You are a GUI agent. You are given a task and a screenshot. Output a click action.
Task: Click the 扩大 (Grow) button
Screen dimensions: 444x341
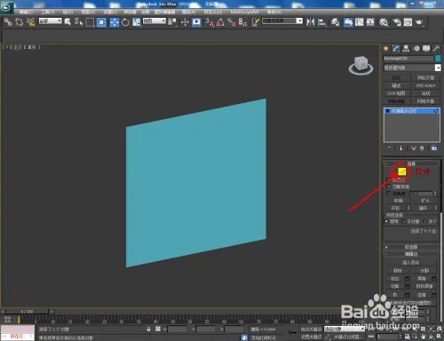click(425, 201)
